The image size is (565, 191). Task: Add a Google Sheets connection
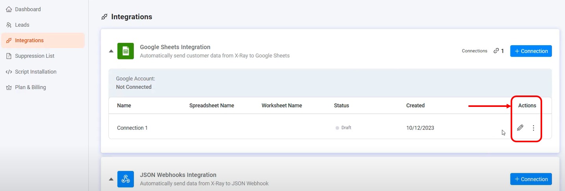click(x=531, y=51)
